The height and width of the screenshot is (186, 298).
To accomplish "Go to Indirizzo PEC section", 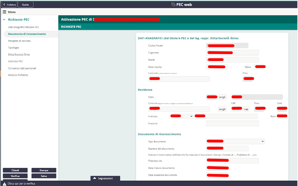I will click(x=16, y=61).
